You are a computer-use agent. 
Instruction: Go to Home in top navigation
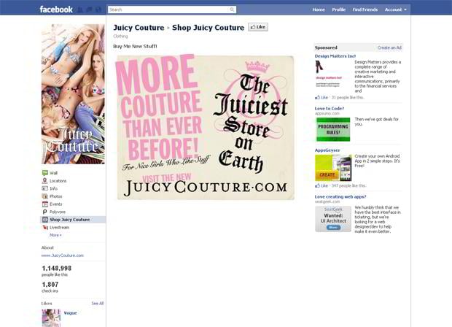[x=319, y=9]
